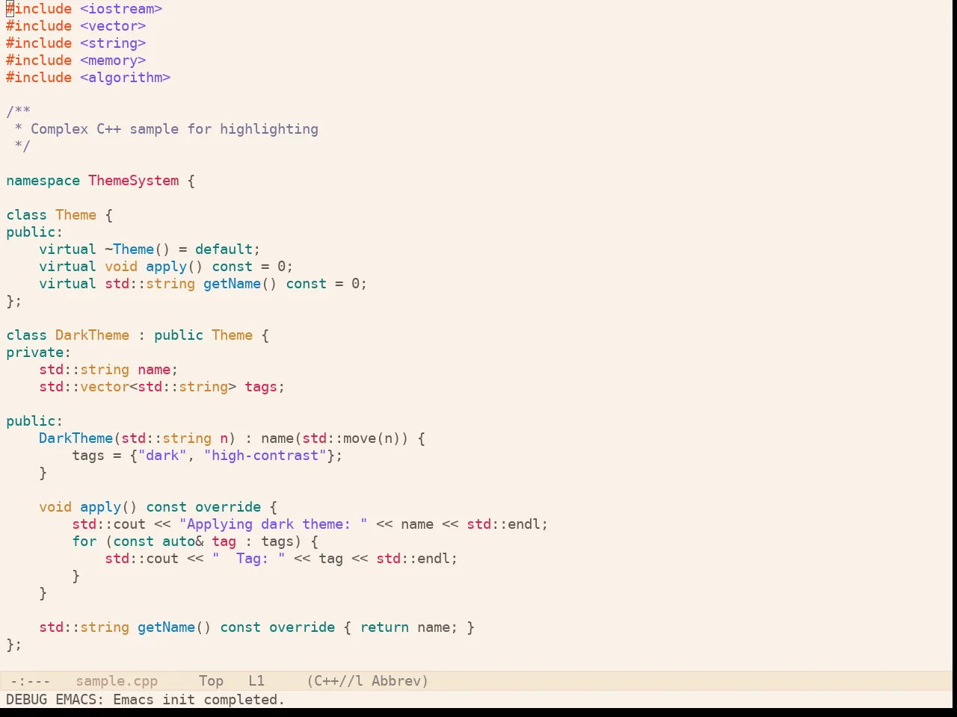
Task: Click the string "Applying dark theme: "
Action: tap(273, 524)
